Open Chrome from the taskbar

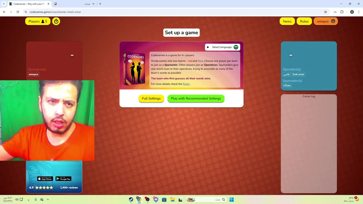(x=139, y=199)
